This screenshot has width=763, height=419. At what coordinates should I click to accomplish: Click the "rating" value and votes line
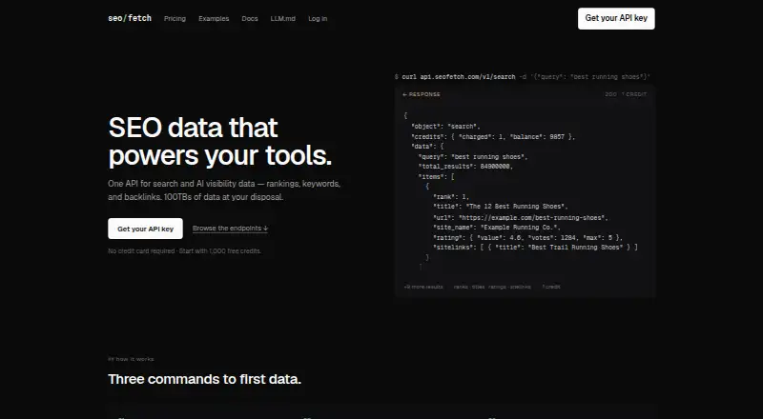527,238
